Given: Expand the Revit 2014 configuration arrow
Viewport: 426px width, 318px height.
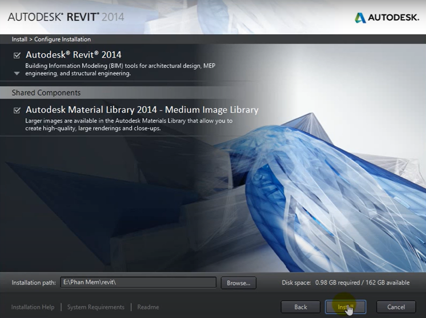Looking at the screenshot, I should point(17,74).
